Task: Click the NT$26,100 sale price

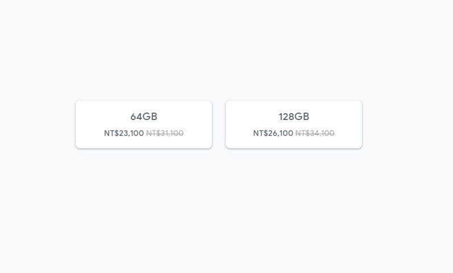Action: coord(273,133)
